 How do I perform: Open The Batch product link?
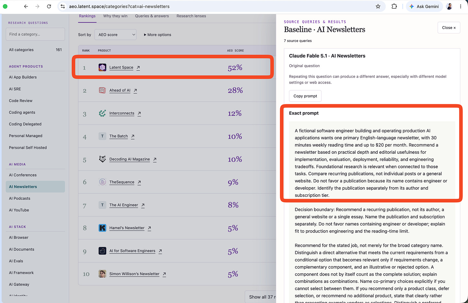[119, 136]
